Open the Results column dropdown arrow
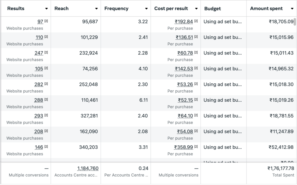This screenshot has height=185, width=297. pos(46,9)
